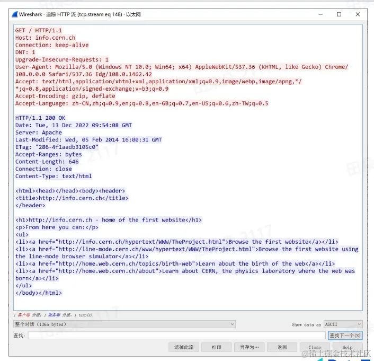Click the '<title>http://info.cern.ch</title>' line
The width and height of the screenshot is (374, 361).
[x=72, y=198]
